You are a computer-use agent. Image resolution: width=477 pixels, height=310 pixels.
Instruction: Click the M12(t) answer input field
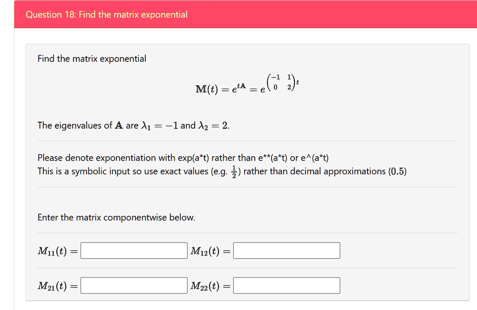click(x=286, y=250)
